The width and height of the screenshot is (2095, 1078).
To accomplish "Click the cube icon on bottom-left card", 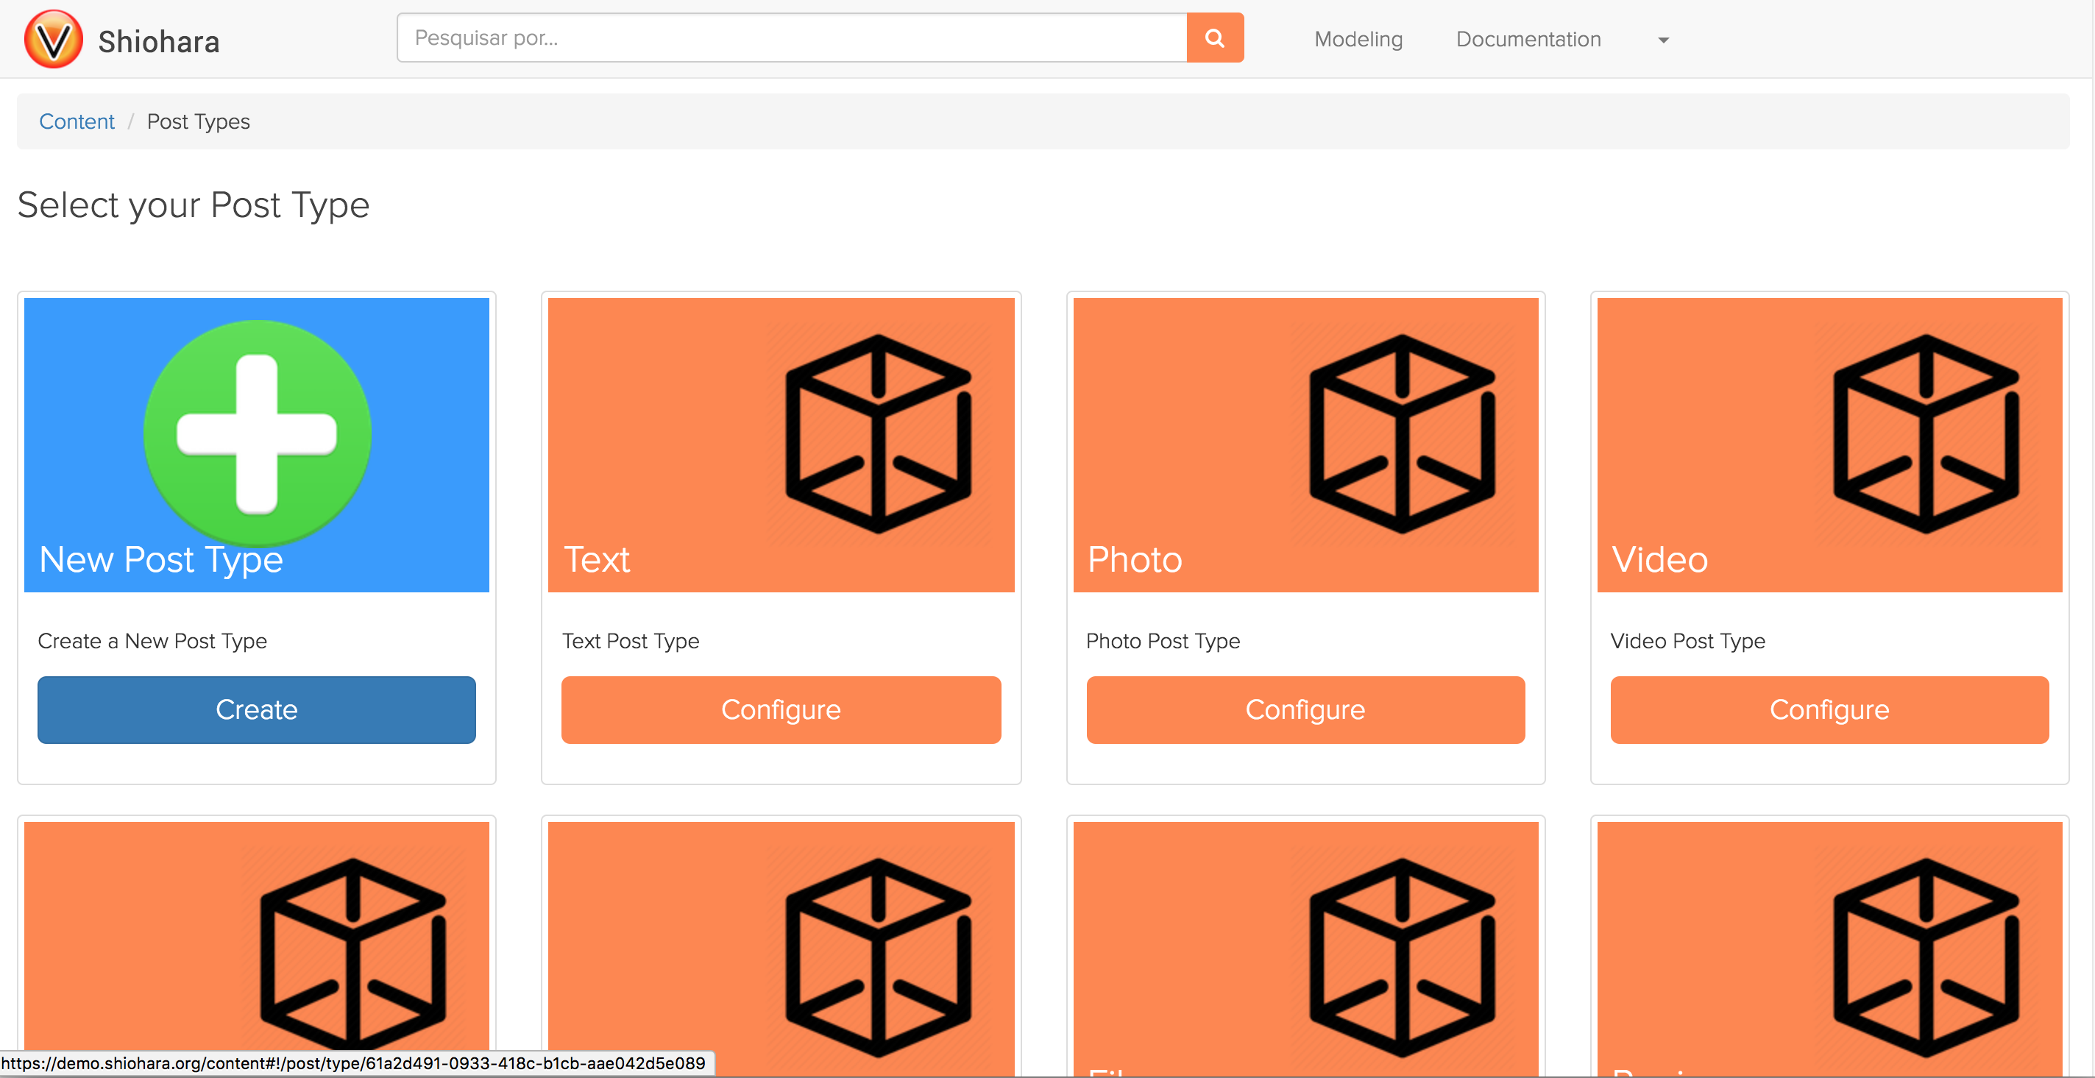I will tap(353, 957).
